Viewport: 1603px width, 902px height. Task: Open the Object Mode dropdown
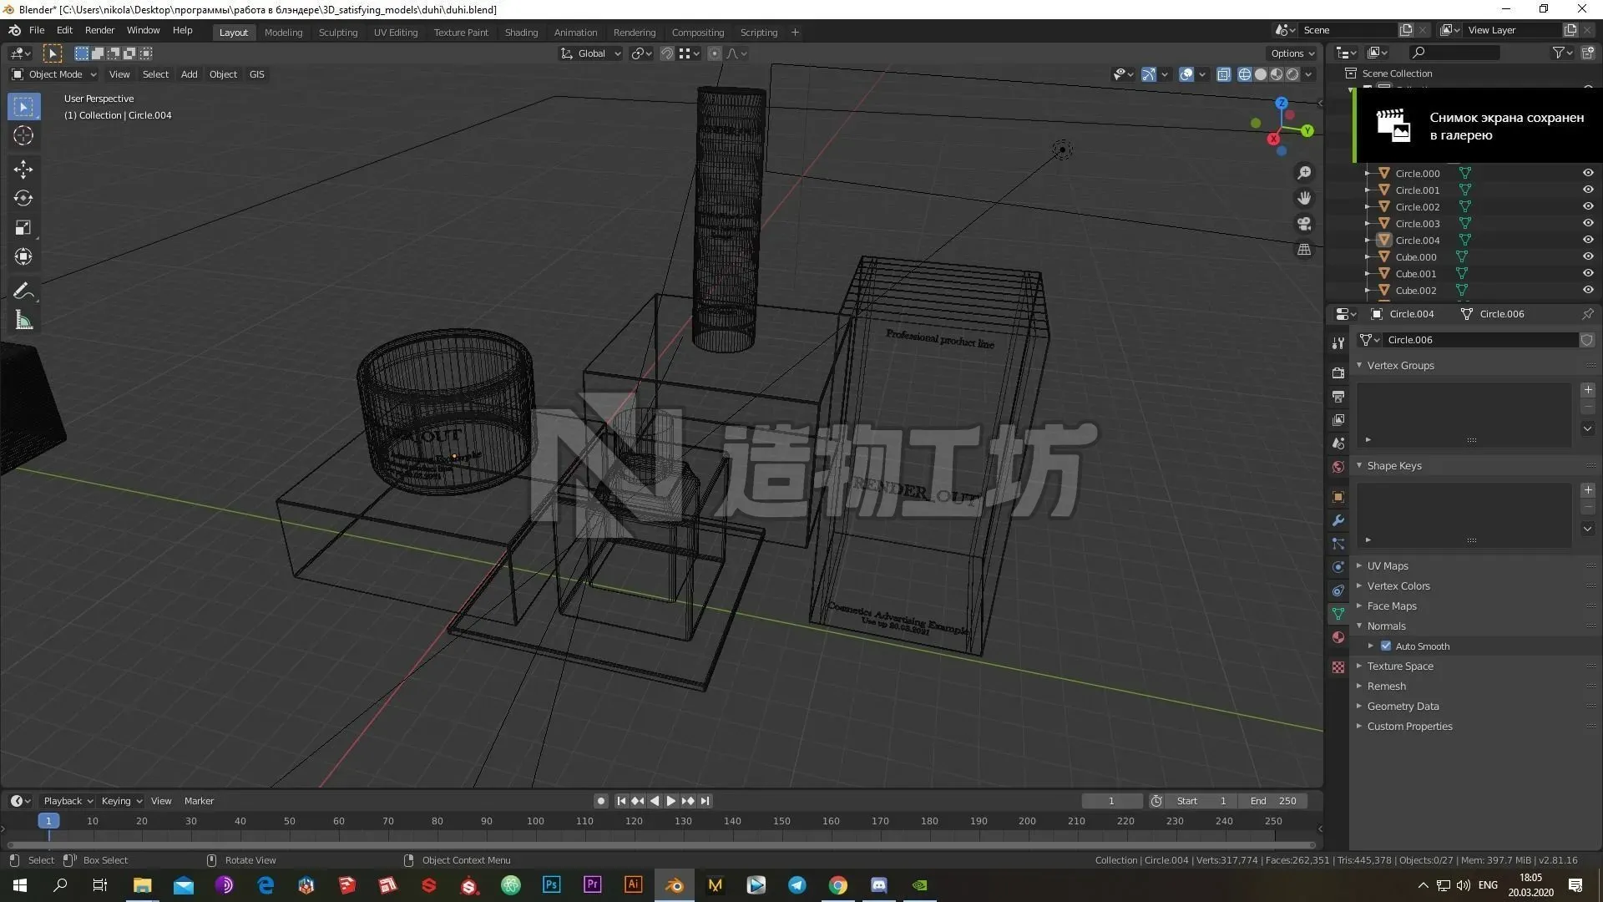54,74
